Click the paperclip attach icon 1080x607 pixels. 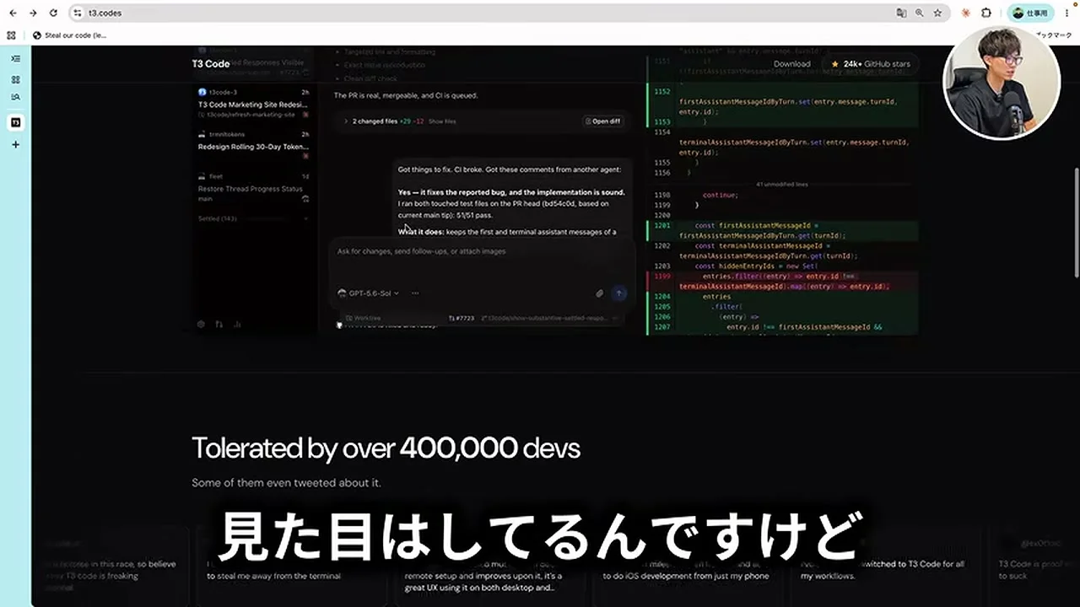tap(600, 293)
